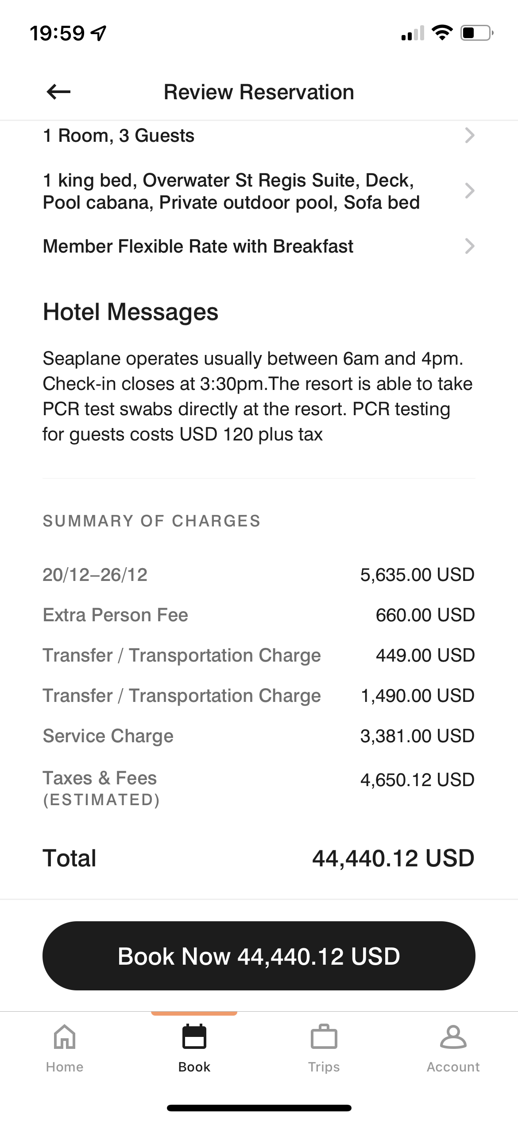Switch to the Account tab label
Screen dimensions: 518x1122
click(x=453, y=1067)
